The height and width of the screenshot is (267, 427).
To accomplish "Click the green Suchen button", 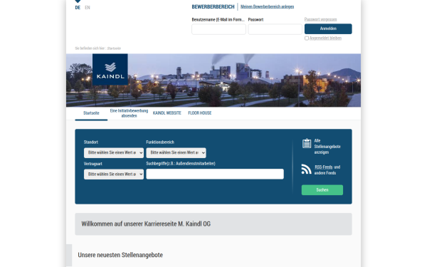I will 322,190.
